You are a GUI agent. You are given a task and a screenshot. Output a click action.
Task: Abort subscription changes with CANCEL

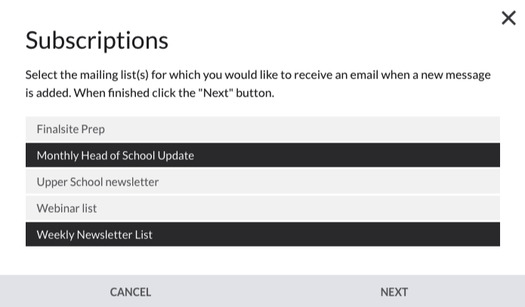pyautogui.click(x=131, y=292)
